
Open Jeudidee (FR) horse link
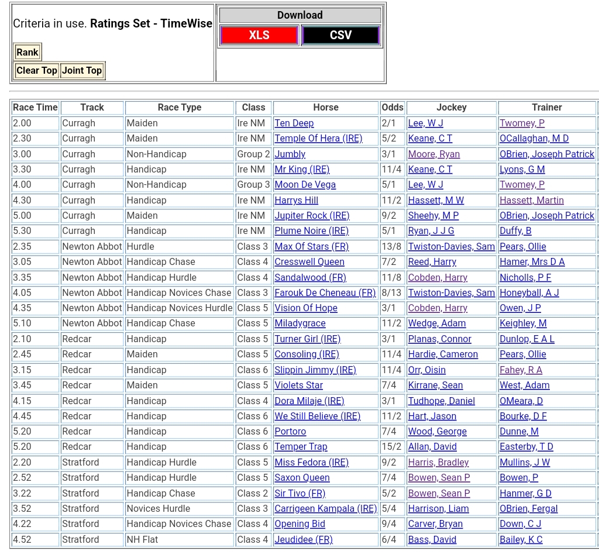303,540
